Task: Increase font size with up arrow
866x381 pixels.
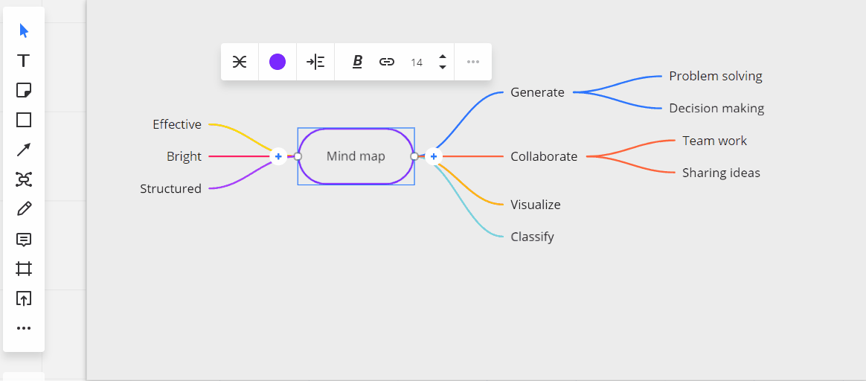Action: tap(443, 57)
